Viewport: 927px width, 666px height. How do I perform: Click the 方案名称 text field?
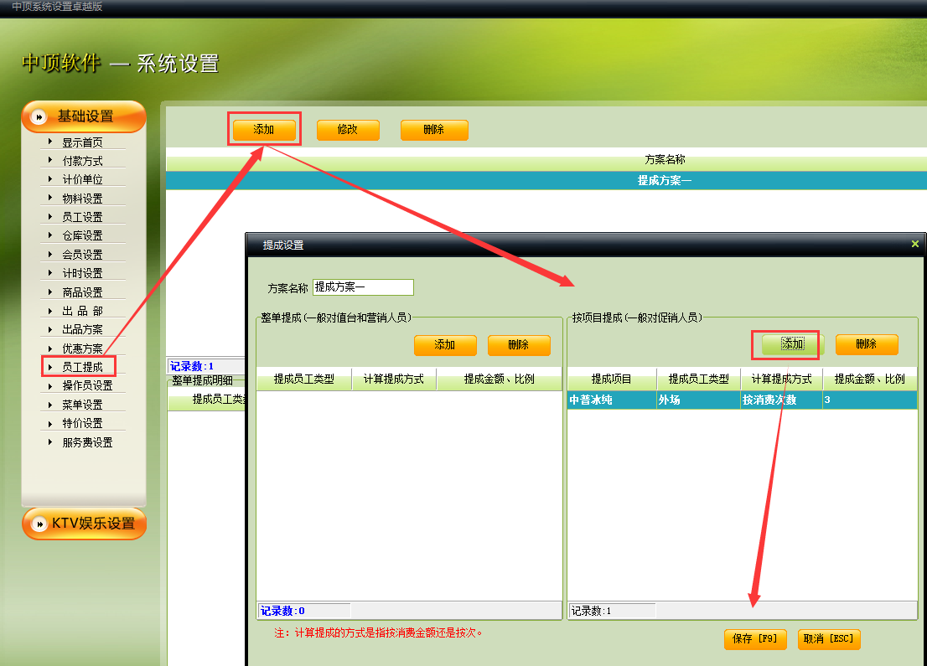[363, 287]
